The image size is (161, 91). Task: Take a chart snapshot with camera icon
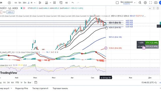(156, 3)
